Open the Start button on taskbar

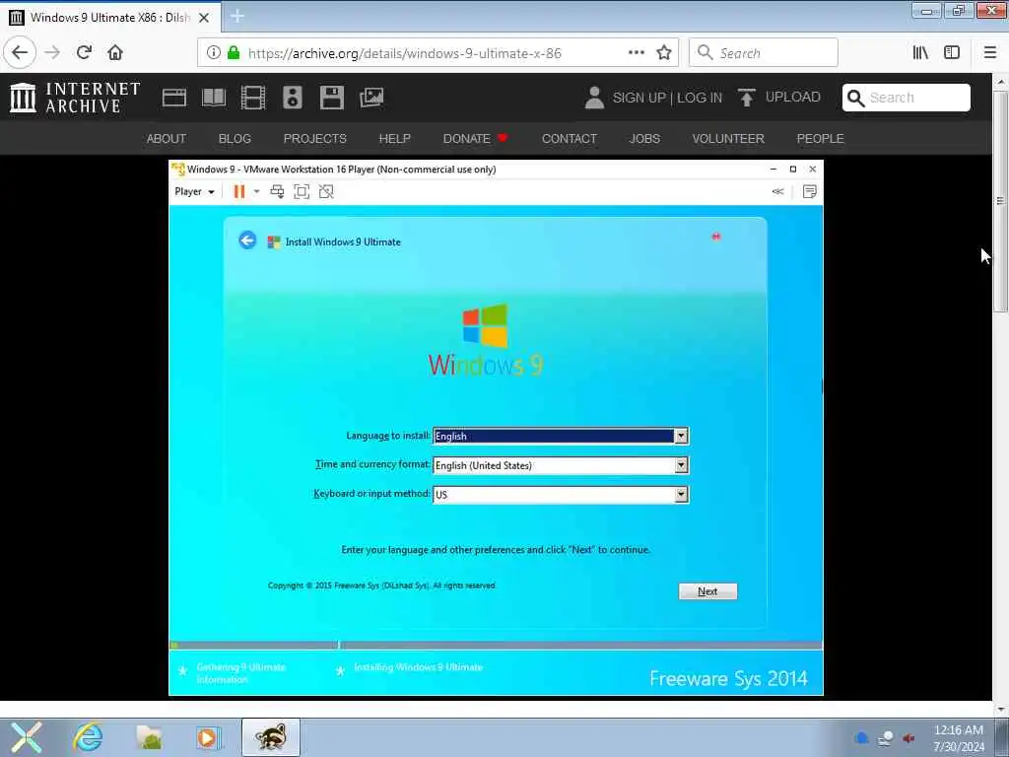click(x=26, y=737)
